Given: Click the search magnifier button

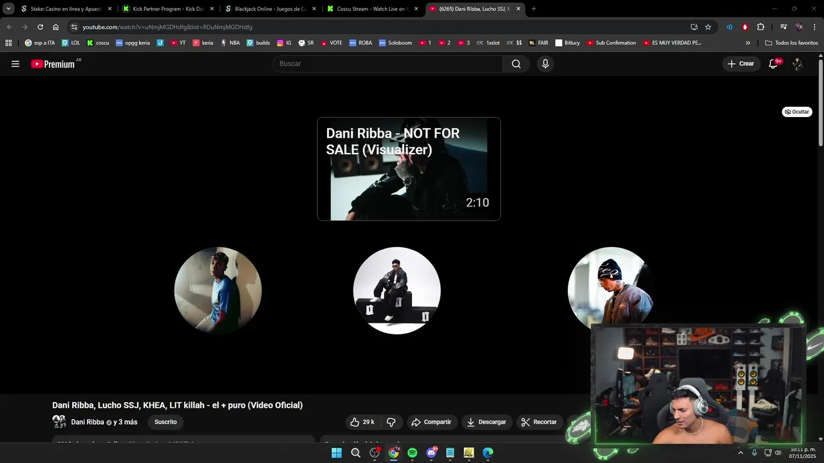Looking at the screenshot, I should pos(516,64).
